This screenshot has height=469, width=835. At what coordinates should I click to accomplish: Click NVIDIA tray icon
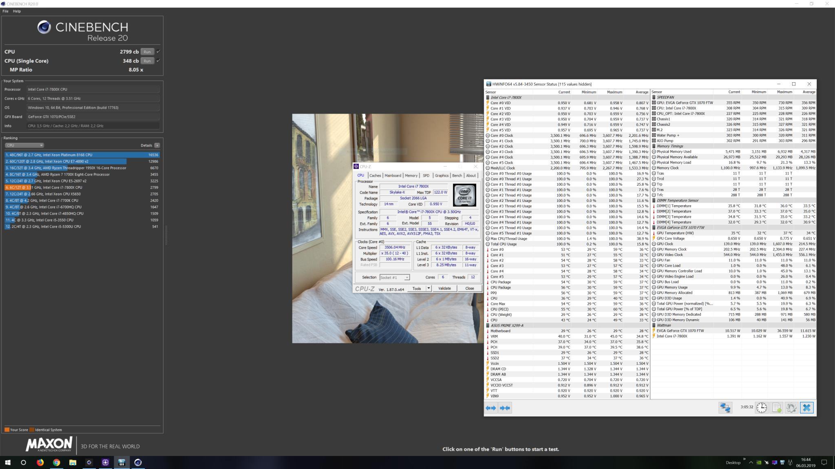pyautogui.click(x=759, y=462)
